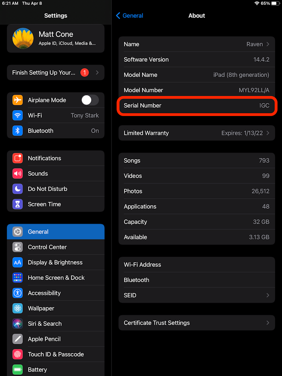Open Display & Brightness settings
This screenshot has width=282, height=376.
[56, 262]
